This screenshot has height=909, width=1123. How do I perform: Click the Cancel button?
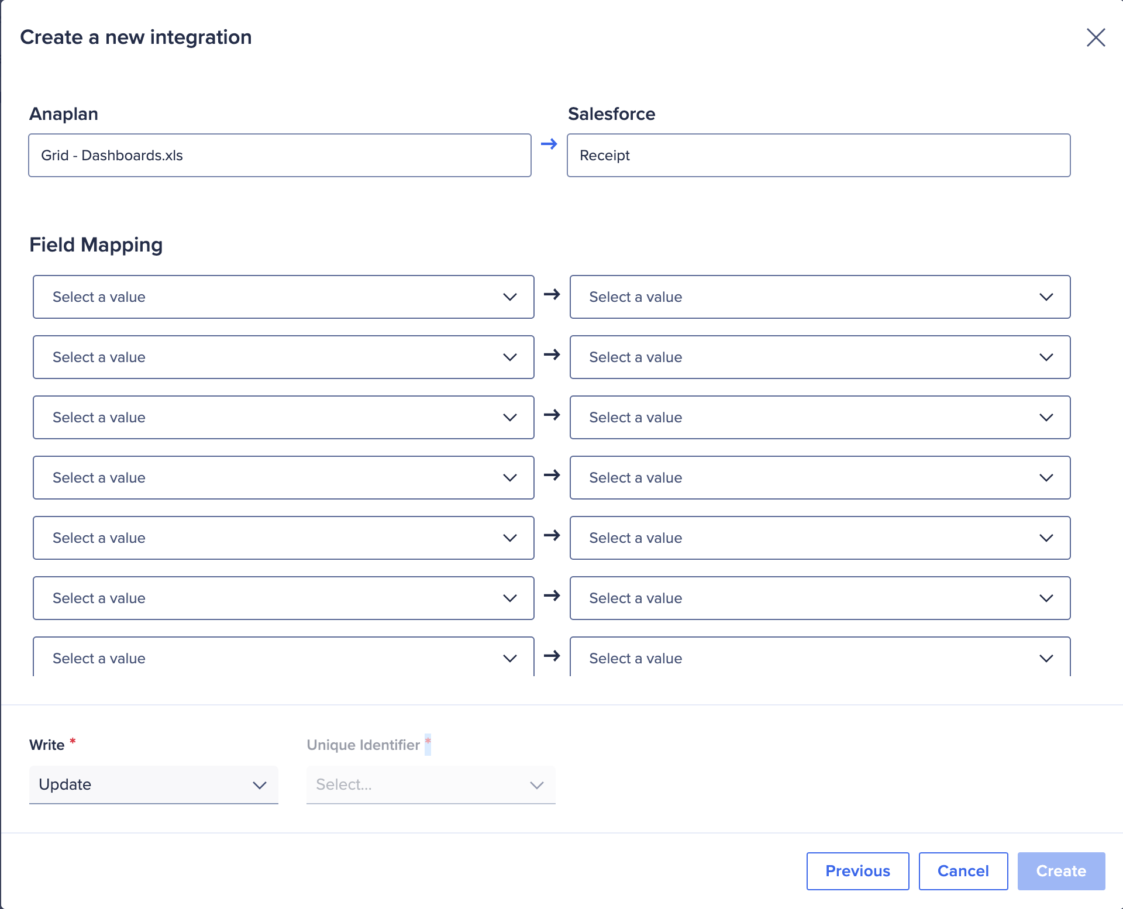[963, 871]
